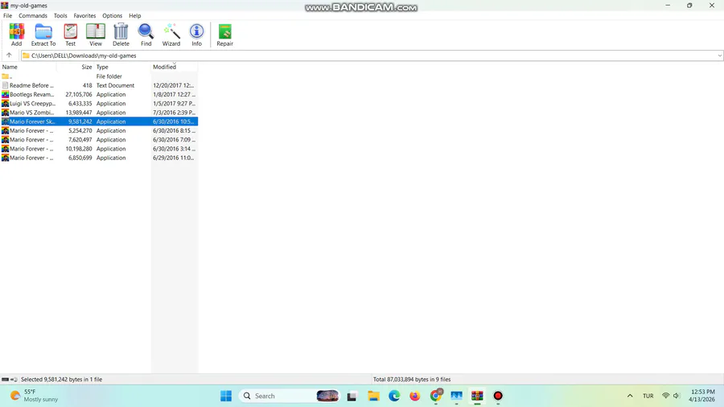The height and width of the screenshot is (407, 724).
Task: Click the parent folder '..' icon
Action: pyautogui.click(x=5, y=76)
